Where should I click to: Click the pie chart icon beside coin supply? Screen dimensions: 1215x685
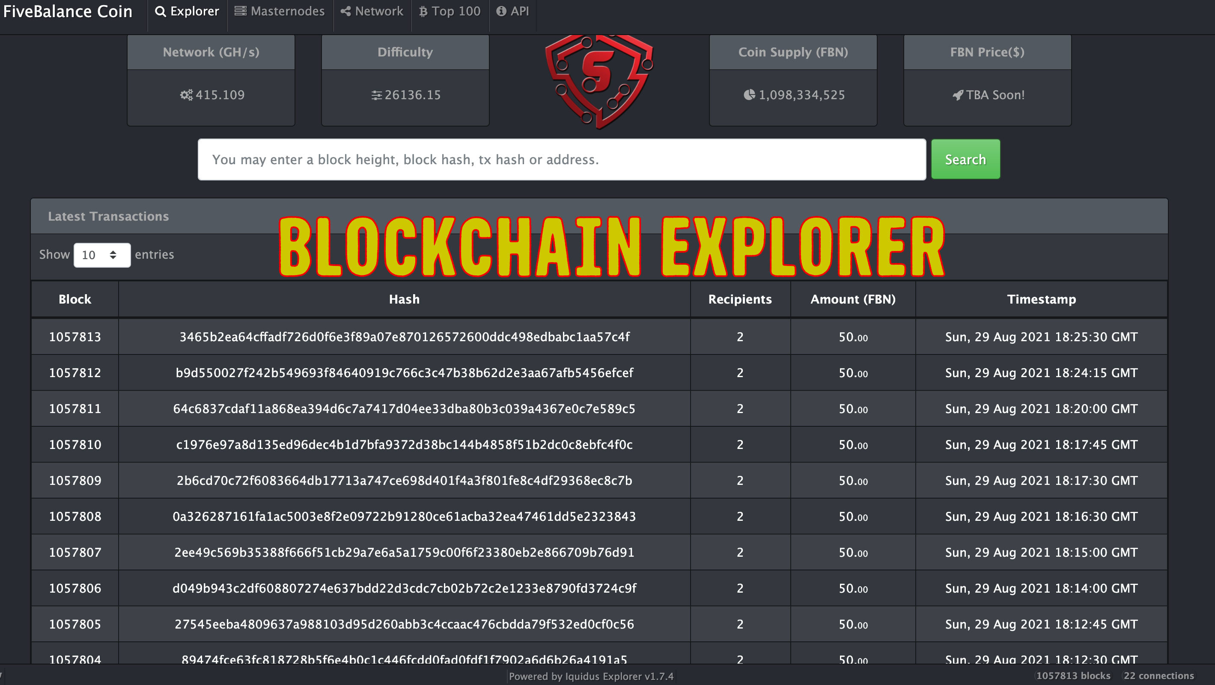[x=749, y=94]
